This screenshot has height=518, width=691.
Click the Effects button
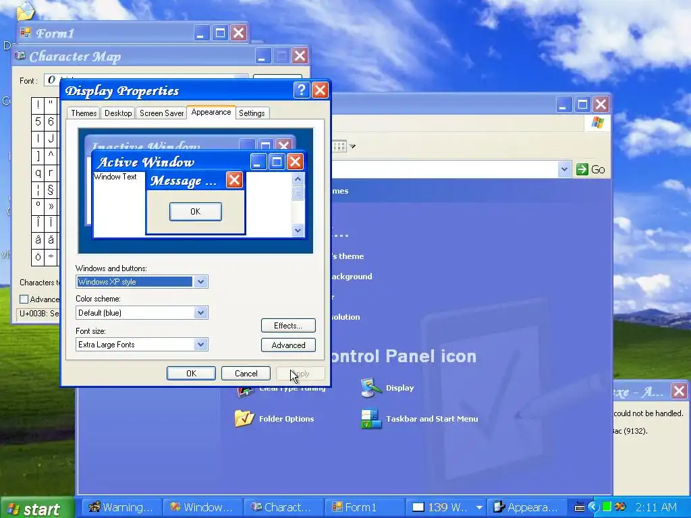[x=288, y=326]
